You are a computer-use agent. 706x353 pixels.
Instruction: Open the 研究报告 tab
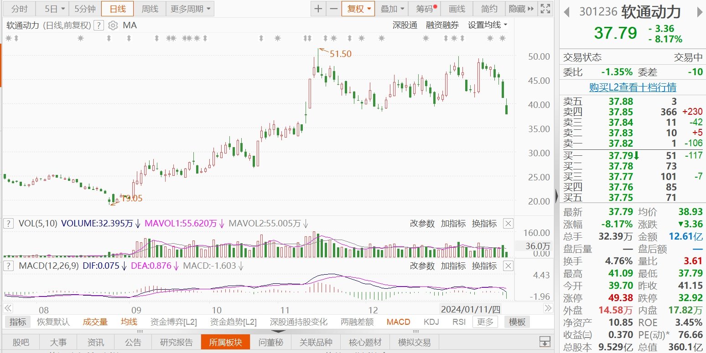177,342
